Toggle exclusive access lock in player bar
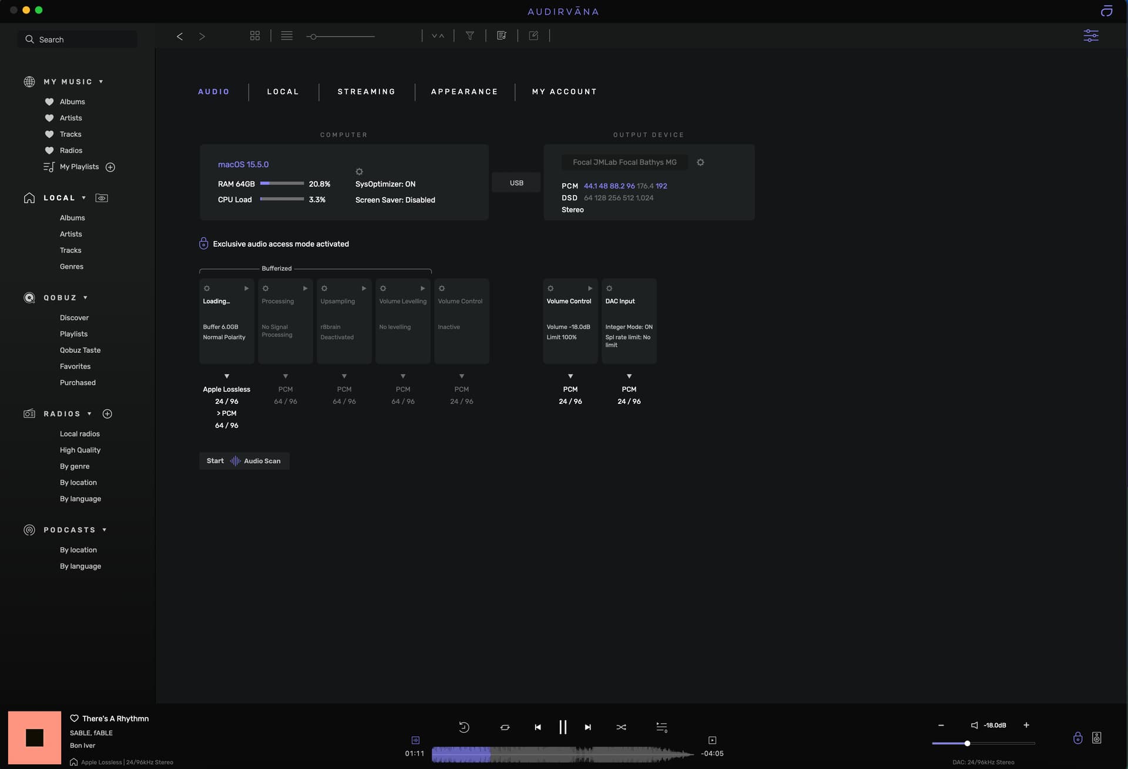Screen dimensions: 1128x769 click(1077, 738)
